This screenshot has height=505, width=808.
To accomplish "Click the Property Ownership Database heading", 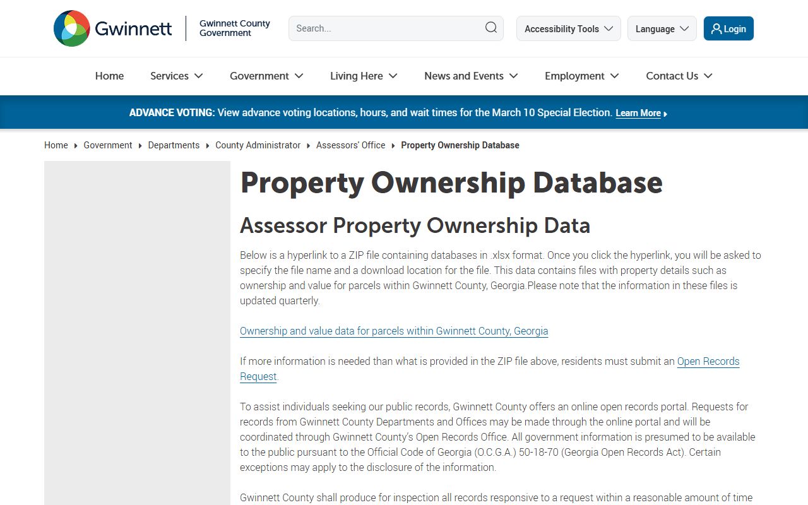I will [451, 182].
